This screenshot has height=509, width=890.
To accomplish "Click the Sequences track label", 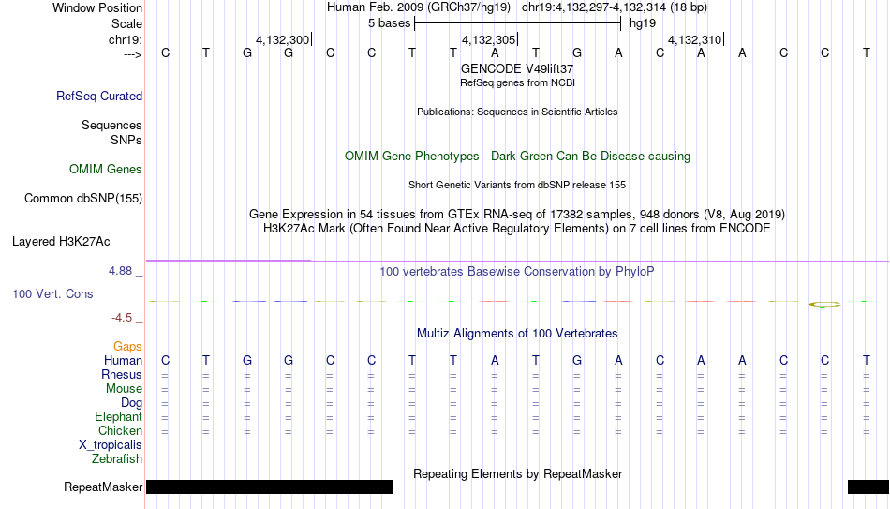I will click(x=111, y=125).
